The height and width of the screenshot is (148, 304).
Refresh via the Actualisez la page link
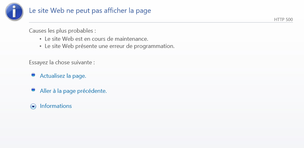click(63, 76)
